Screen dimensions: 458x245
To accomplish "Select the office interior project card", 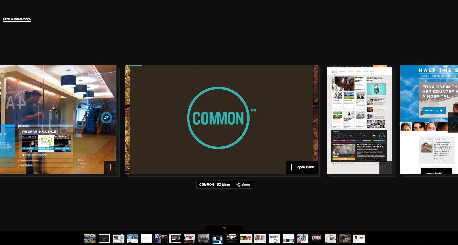I will 58,119.
